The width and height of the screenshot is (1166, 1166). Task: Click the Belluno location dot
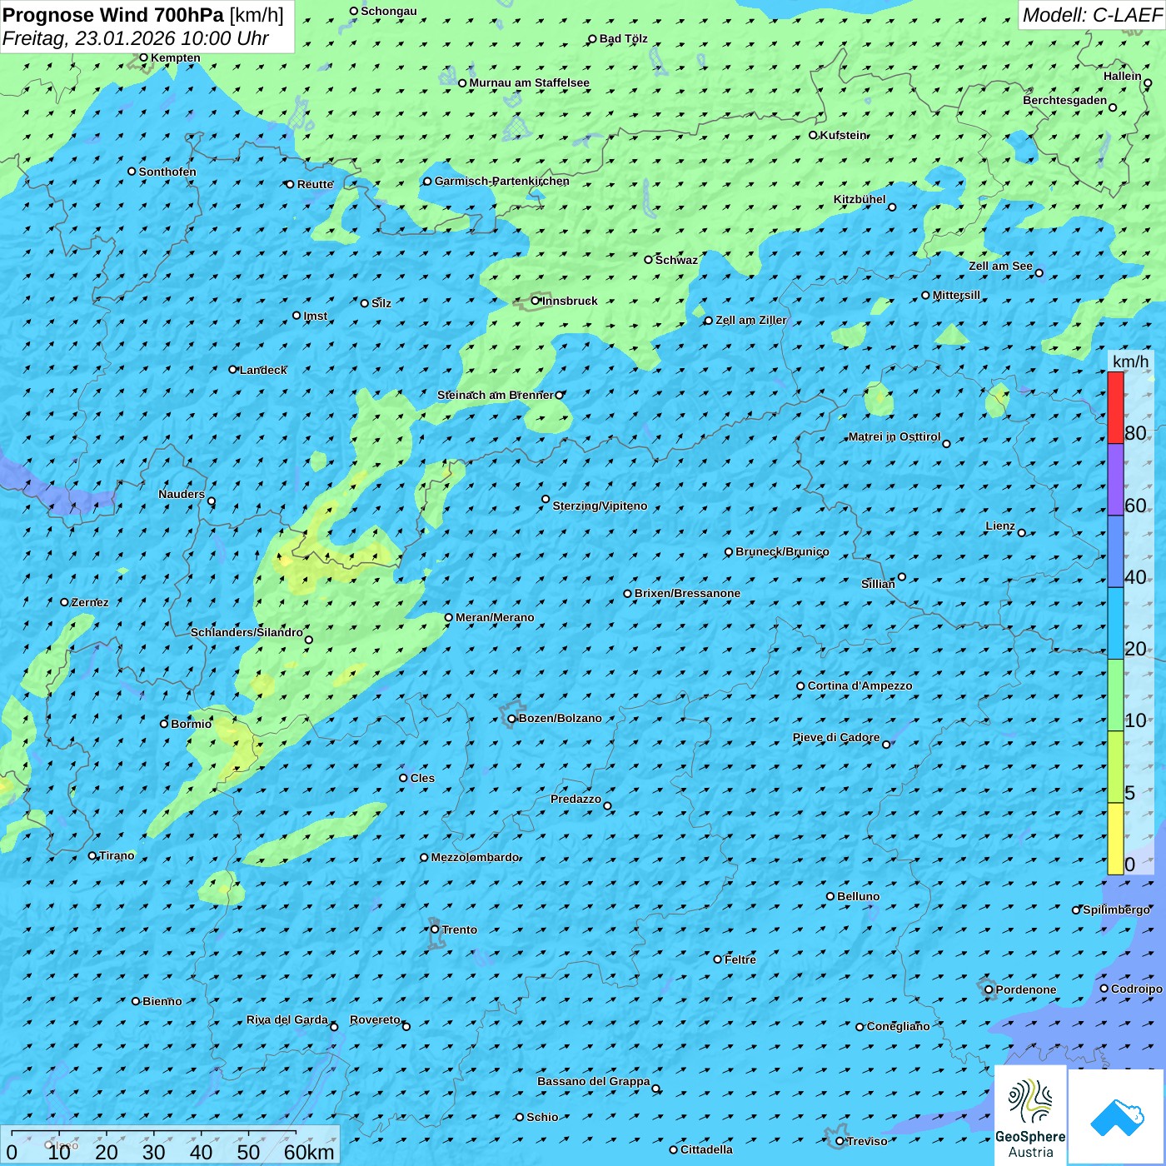pos(830,896)
